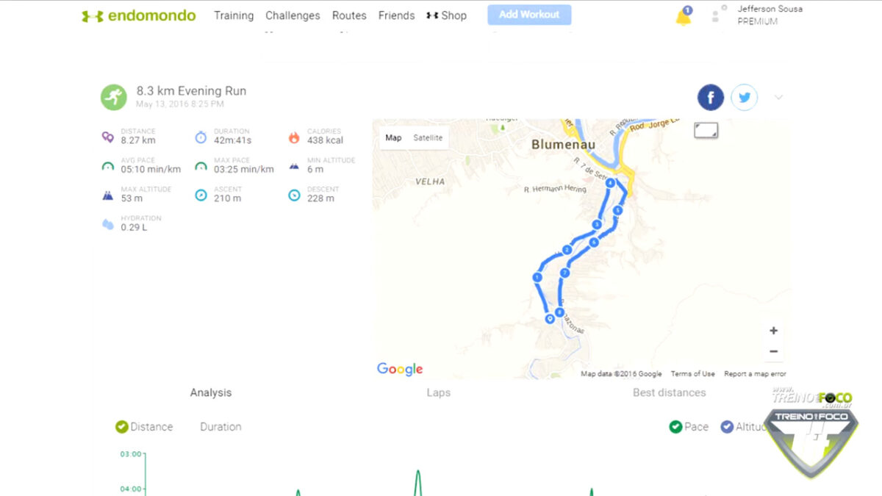Screen dimensions: 882x496
Task: Click the Add Workout button
Action: (x=529, y=15)
